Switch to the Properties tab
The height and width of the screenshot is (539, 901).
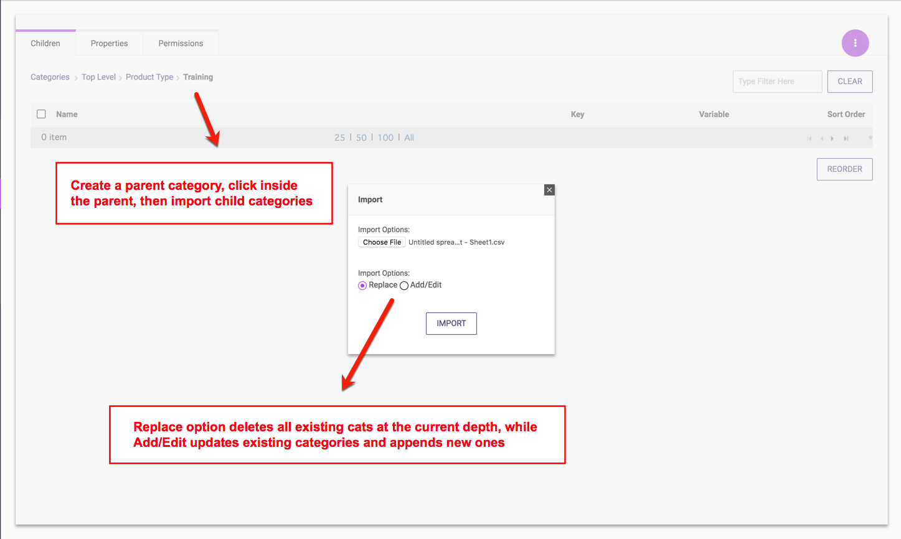(109, 44)
